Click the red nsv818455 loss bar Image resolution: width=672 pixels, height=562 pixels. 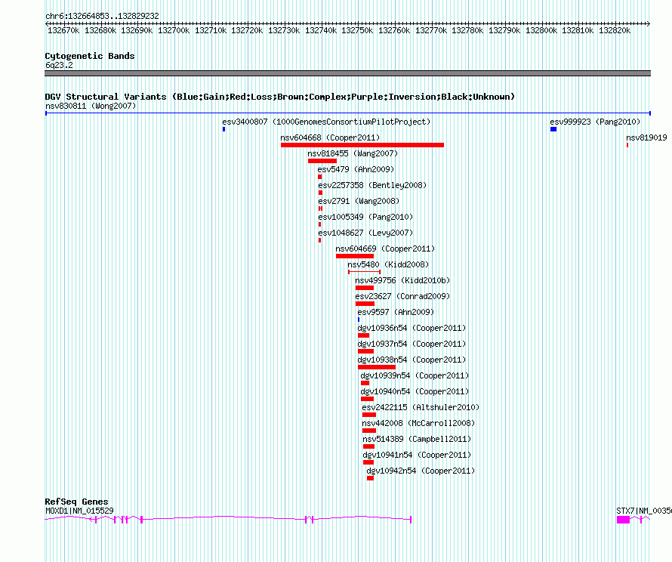(322, 161)
